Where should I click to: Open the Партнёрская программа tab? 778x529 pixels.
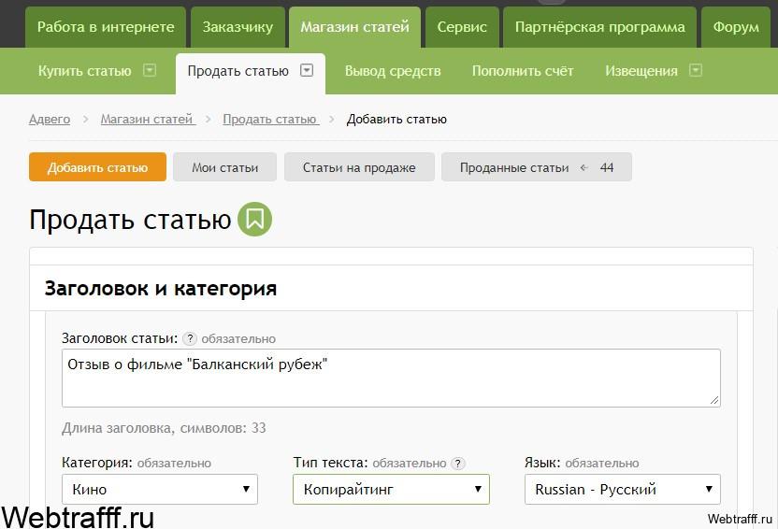pos(600,27)
